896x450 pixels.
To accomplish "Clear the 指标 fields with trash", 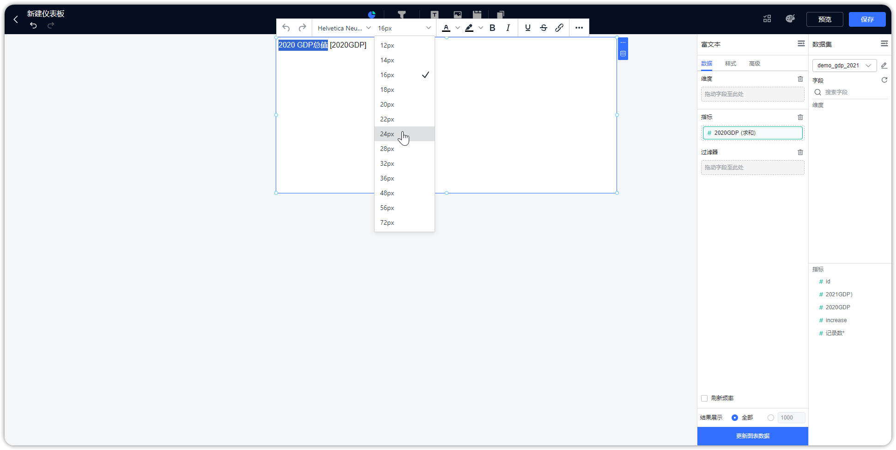I will pos(800,117).
